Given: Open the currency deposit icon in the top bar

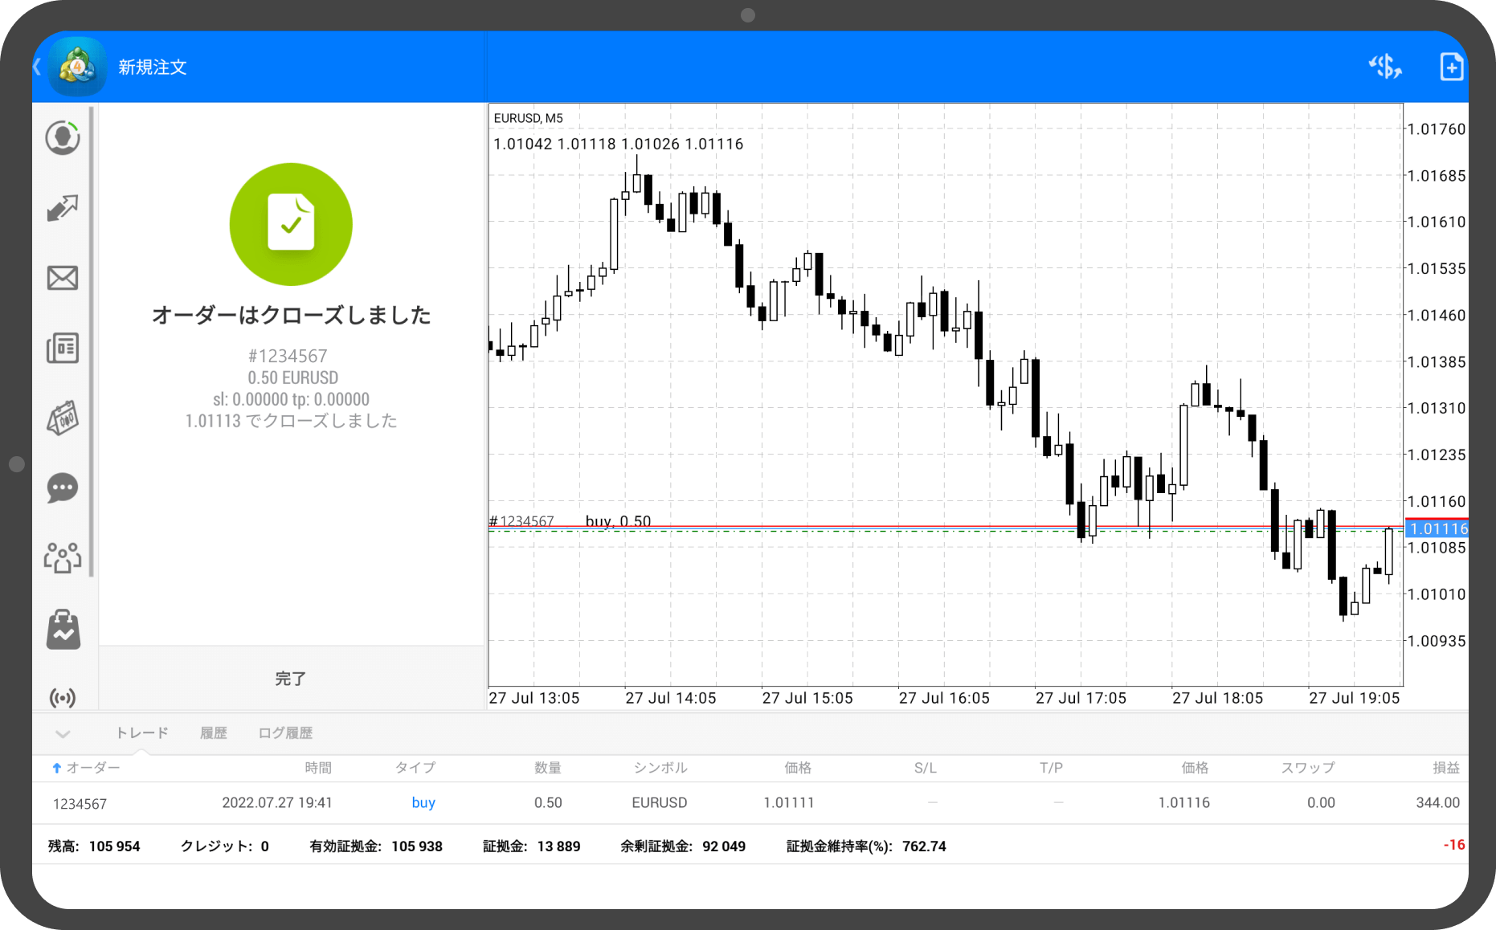Looking at the screenshot, I should [1385, 67].
